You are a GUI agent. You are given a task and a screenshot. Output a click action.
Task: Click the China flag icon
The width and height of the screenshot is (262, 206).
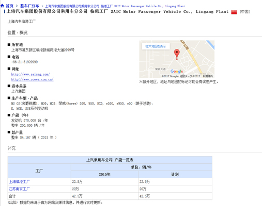(234, 12)
